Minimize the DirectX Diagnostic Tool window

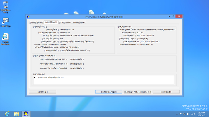click(x=169, y=16)
